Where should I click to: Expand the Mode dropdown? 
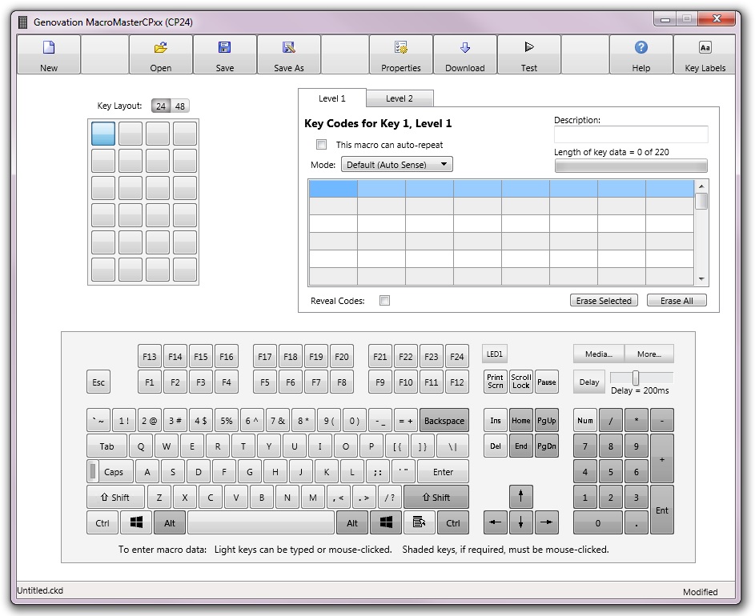(x=397, y=165)
